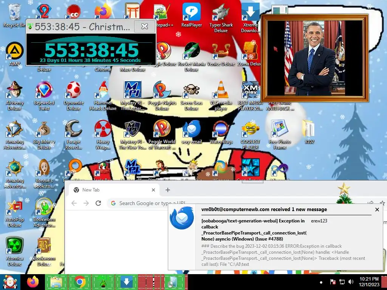Open the blue star Crazy Browser shortcut
This screenshot has height=290, width=387.
pyautogui.click(x=250, y=169)
